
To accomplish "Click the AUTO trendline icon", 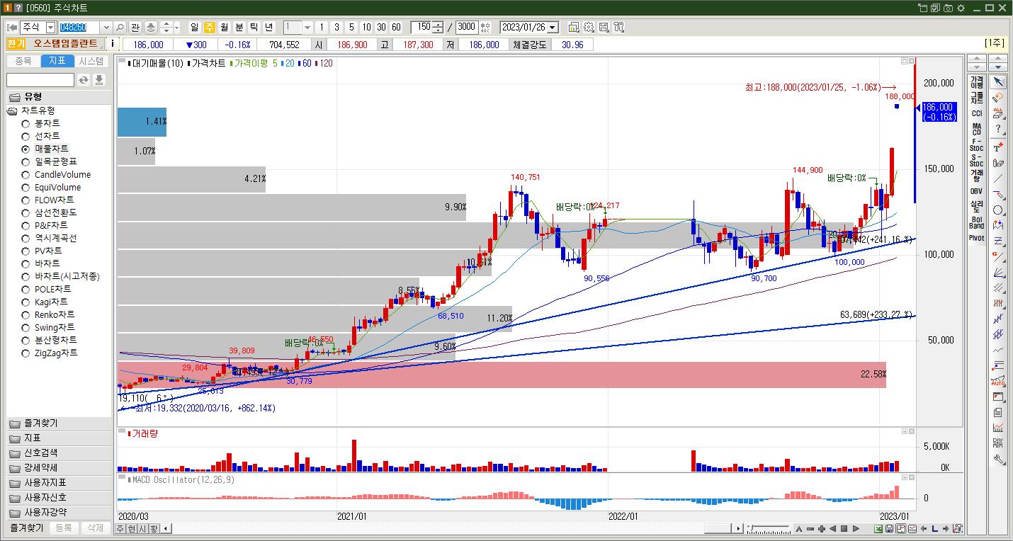I will [x=998, y=381].
